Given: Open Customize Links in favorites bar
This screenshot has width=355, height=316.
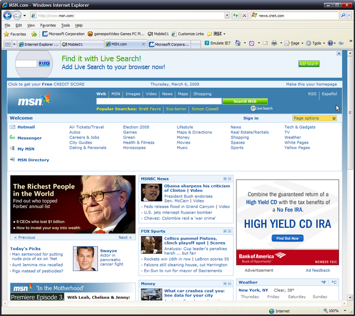Looking at the screenshot, I should 187,34.
